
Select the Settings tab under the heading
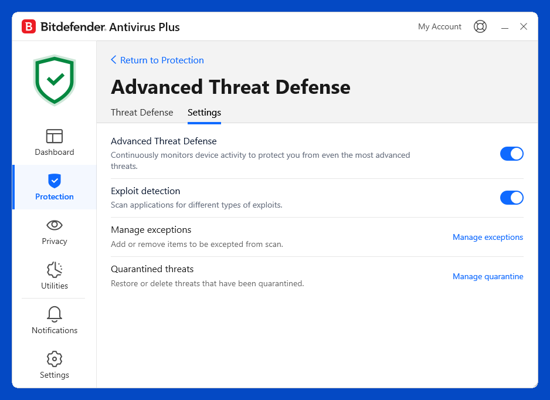click(x=204, y=112)
